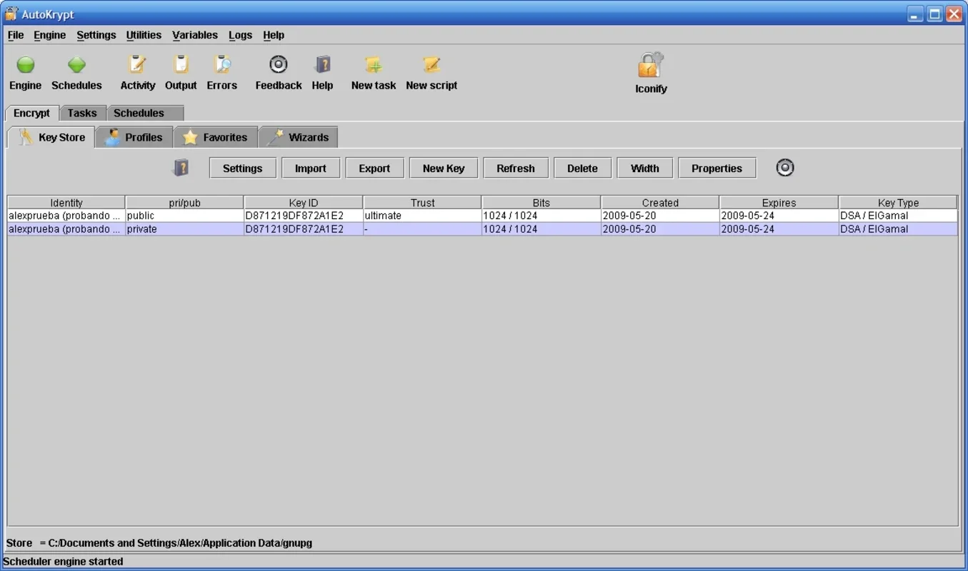
Task: Click the Store path status text
Action: tap(159, 543)
